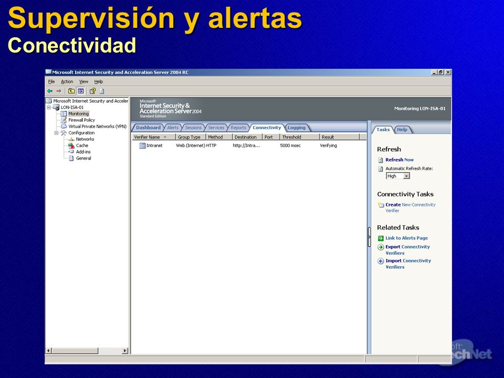This screenshot has height=378, width=504.
Task: Click Link to Alerts Page
Action: (x=406, y=238)
